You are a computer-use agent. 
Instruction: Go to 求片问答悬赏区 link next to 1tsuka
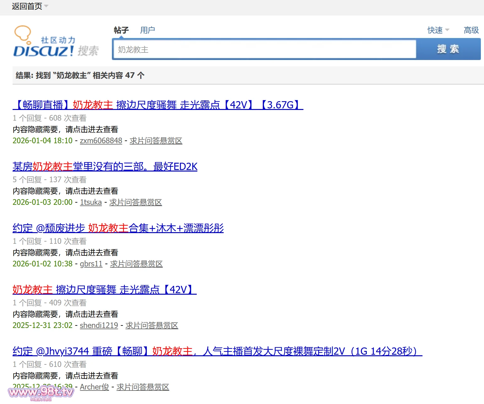click(135, 202)
